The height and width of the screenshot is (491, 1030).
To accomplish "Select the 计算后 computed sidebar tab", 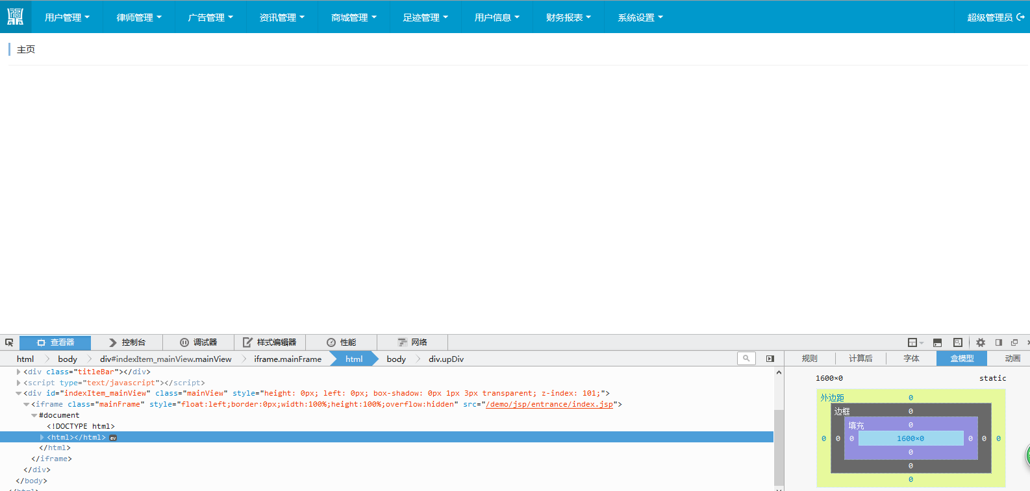I will 860,359.
